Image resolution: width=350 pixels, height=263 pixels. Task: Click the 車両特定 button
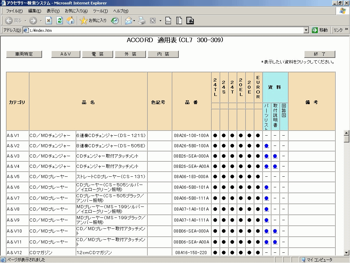tap(24, 54)
